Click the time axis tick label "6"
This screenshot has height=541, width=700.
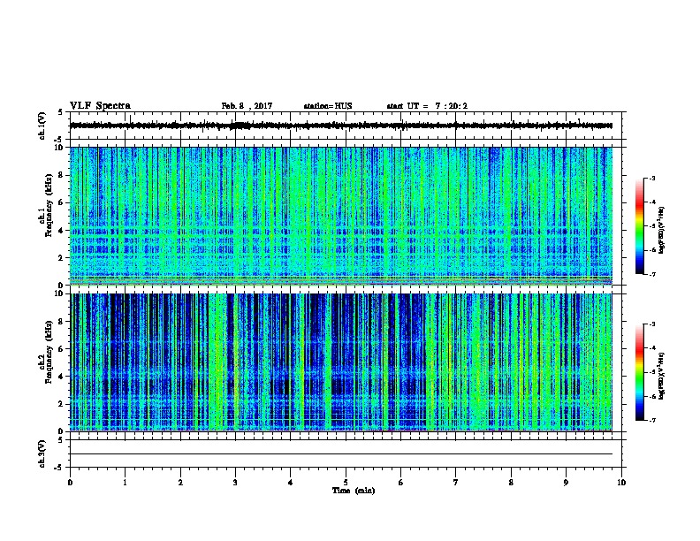point(401,482)
